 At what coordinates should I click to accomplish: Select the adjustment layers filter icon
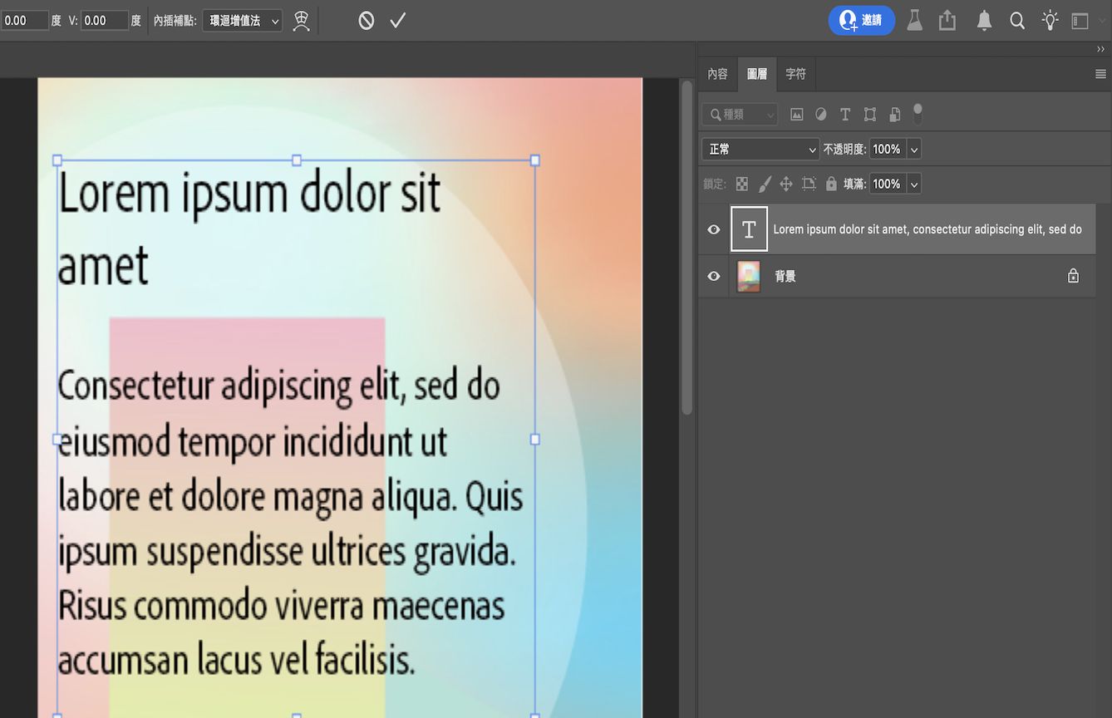pos(820,114)
